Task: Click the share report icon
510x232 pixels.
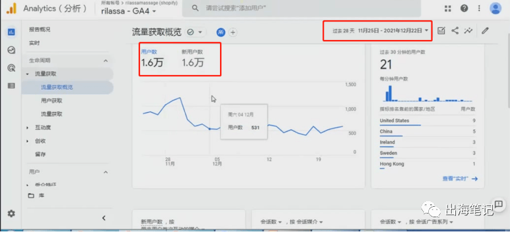Action: point(455,31)
